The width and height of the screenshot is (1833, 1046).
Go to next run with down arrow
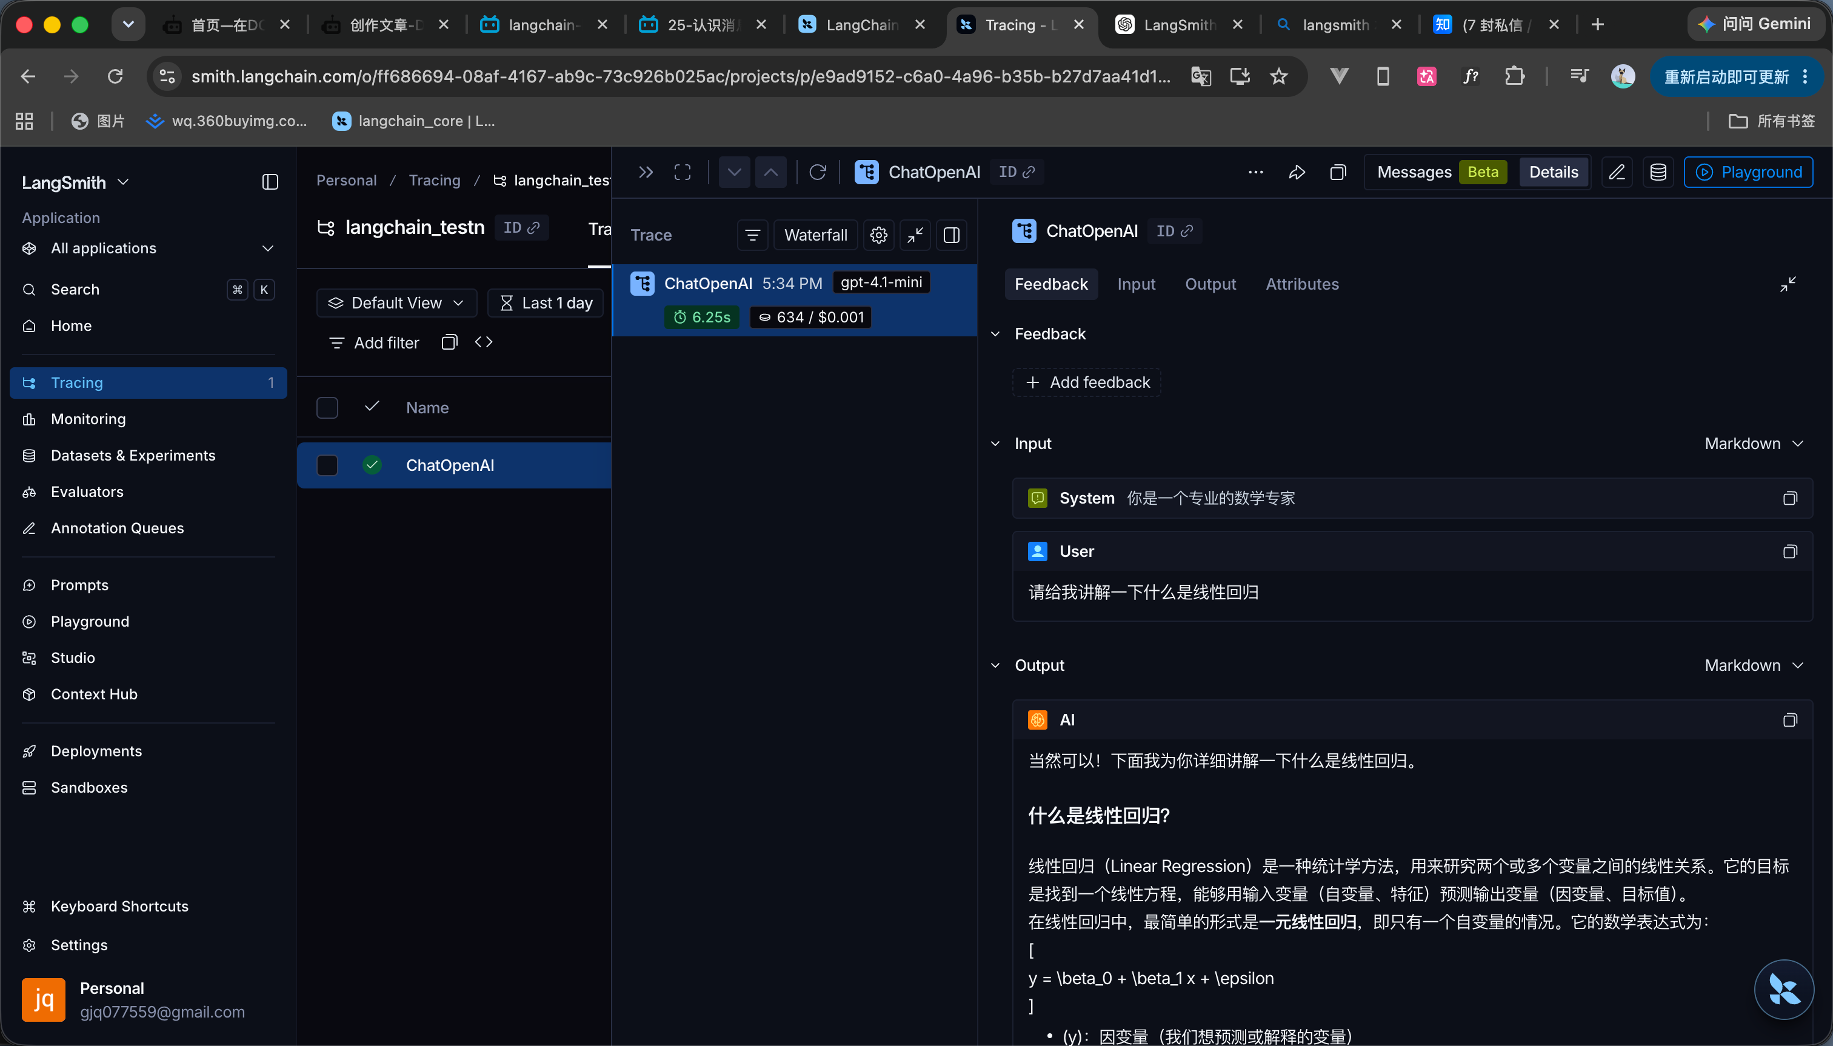pos(734,173)
